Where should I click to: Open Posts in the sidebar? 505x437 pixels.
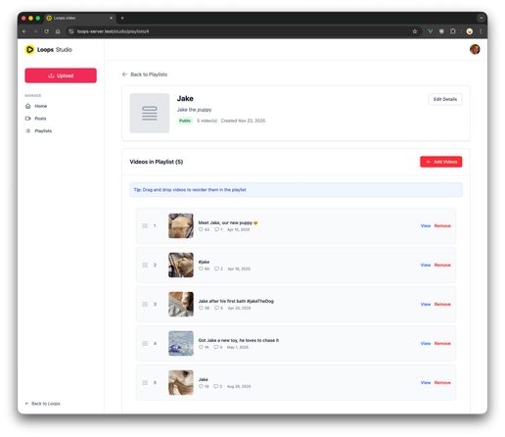(x=40, y=119)
